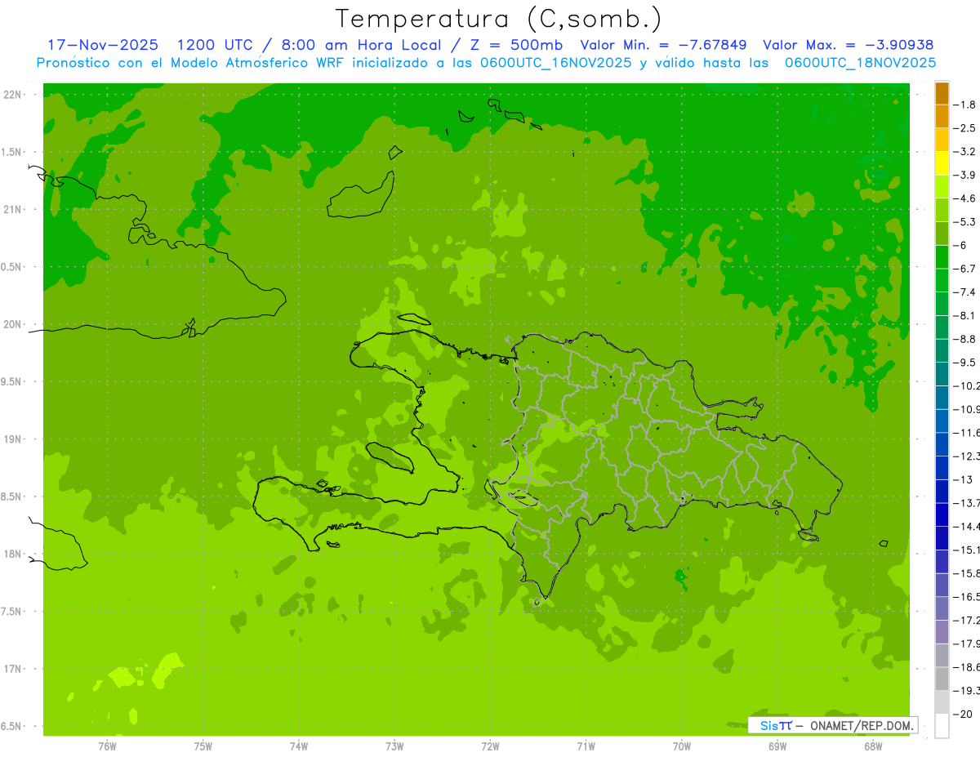
Task: Click the "-6" legend value
Action: 960,246
